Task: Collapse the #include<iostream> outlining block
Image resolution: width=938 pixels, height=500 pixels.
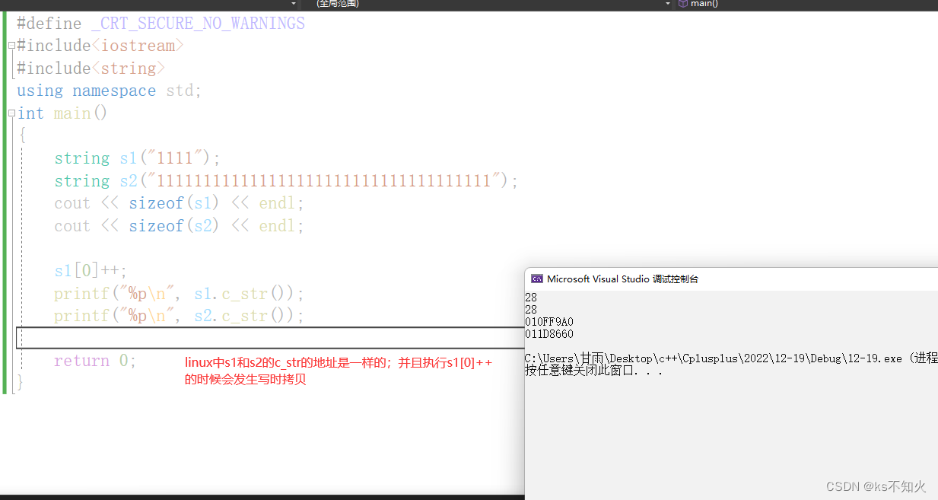Action: (x=11, y=46)
